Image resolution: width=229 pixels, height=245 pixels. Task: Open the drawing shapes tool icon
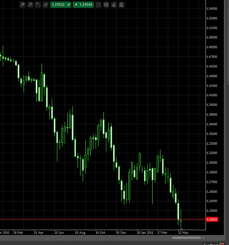point(121,5)
